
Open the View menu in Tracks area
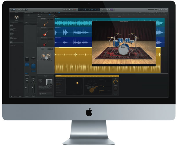pos(51,13)
